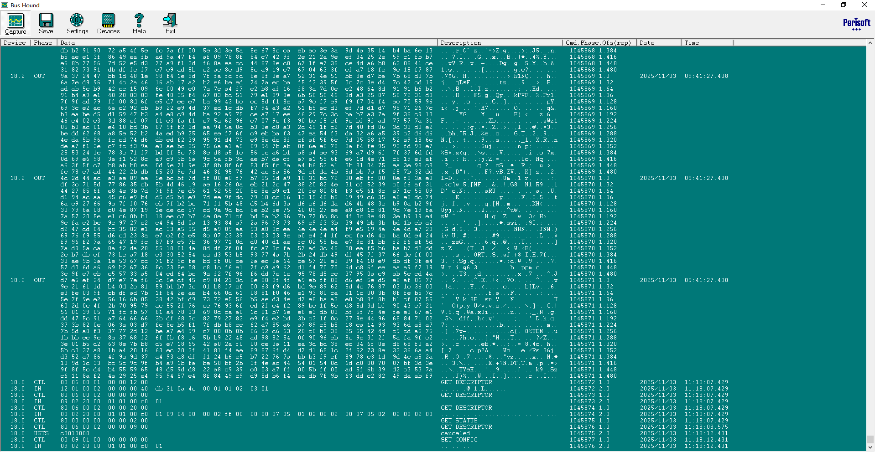
Task: Select offset entry 1045870.1.0
Action: [589, 178]
